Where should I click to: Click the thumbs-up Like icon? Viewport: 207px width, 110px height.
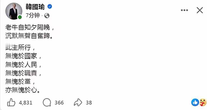coord(11,103)
